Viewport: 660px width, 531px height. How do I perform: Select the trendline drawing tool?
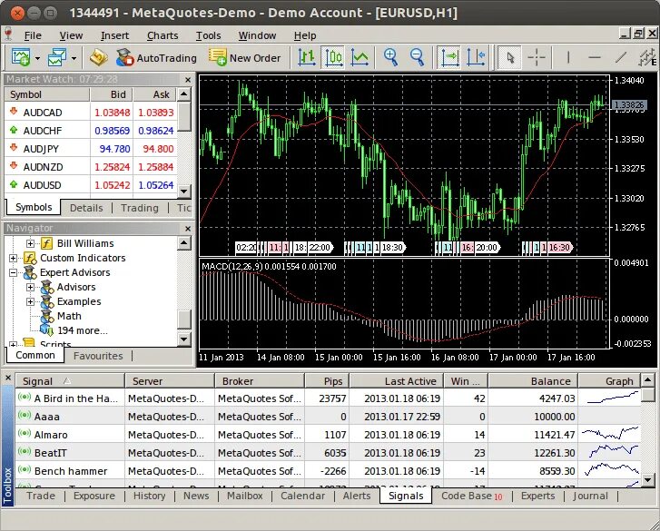(620, 57)
